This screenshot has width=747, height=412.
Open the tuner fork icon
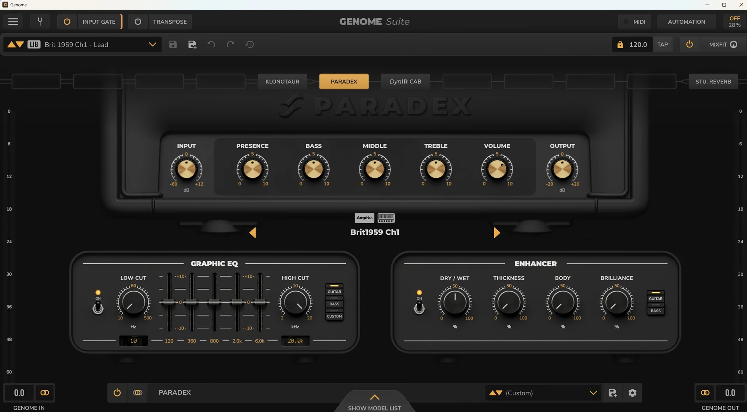40,22
